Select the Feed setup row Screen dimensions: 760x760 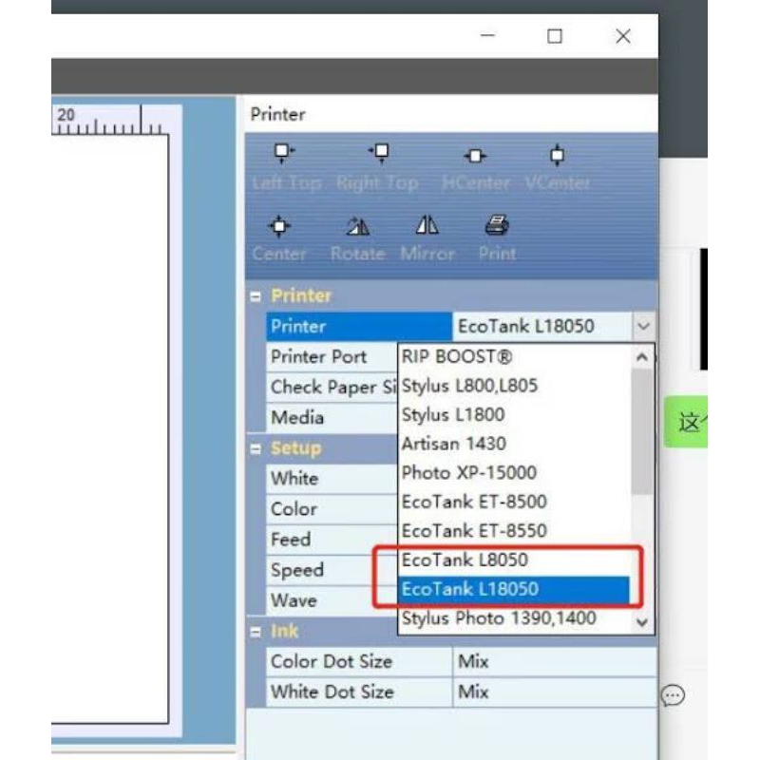[332, 540]
